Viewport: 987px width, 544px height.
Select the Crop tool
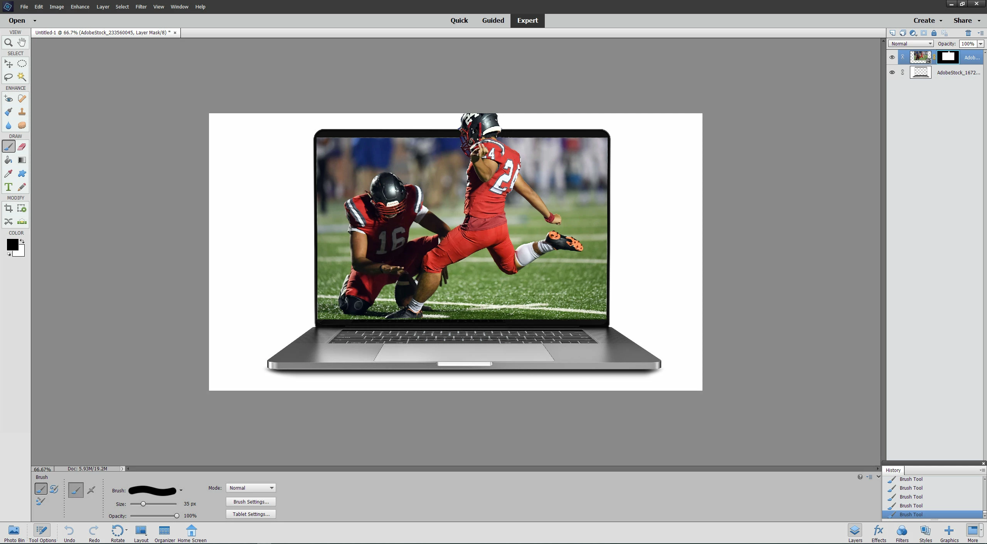8,208
